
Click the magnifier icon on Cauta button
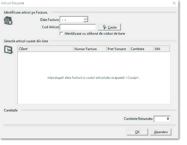click(105, 27)
